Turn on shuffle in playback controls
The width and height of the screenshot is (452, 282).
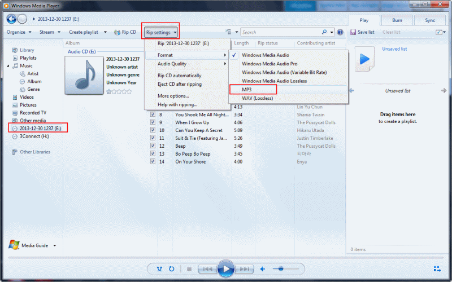click(x=159, y=269)
